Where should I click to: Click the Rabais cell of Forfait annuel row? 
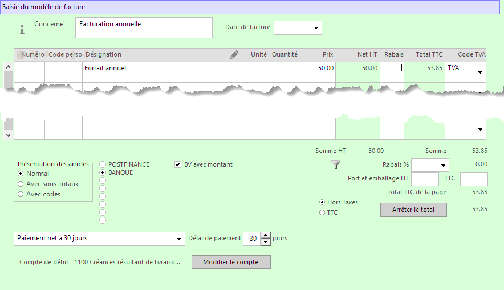click(392, 72)
